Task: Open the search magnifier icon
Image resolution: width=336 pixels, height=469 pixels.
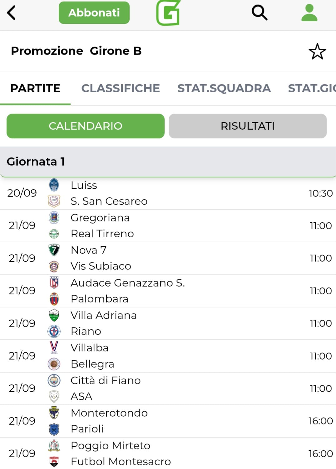Action: (x=259, y=13)
